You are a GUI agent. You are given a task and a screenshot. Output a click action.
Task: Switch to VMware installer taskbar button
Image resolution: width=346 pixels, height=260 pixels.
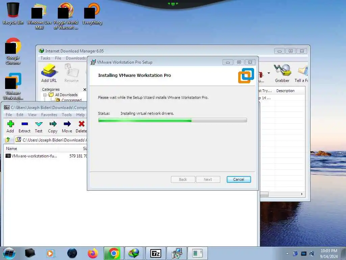[177, 253]
